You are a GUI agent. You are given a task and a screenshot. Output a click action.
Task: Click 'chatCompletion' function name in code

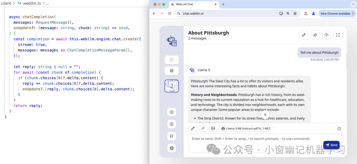(x=38, y=17)
